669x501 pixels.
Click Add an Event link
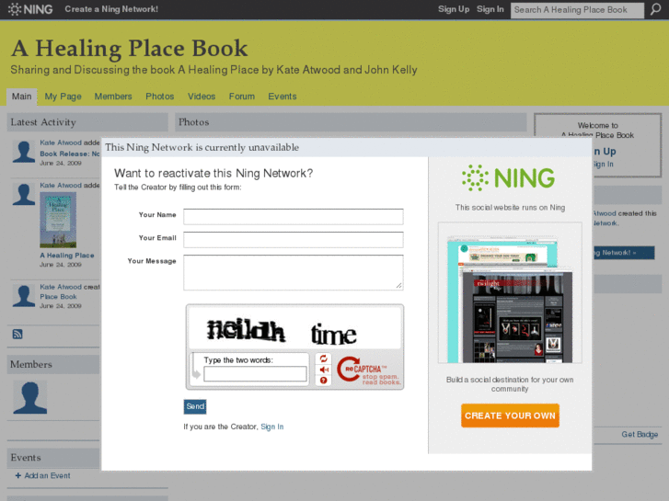tap(47, 475)
